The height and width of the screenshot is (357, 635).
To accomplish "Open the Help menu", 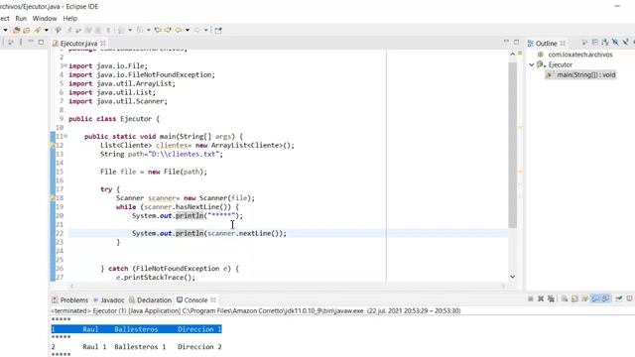I will 69,18.
